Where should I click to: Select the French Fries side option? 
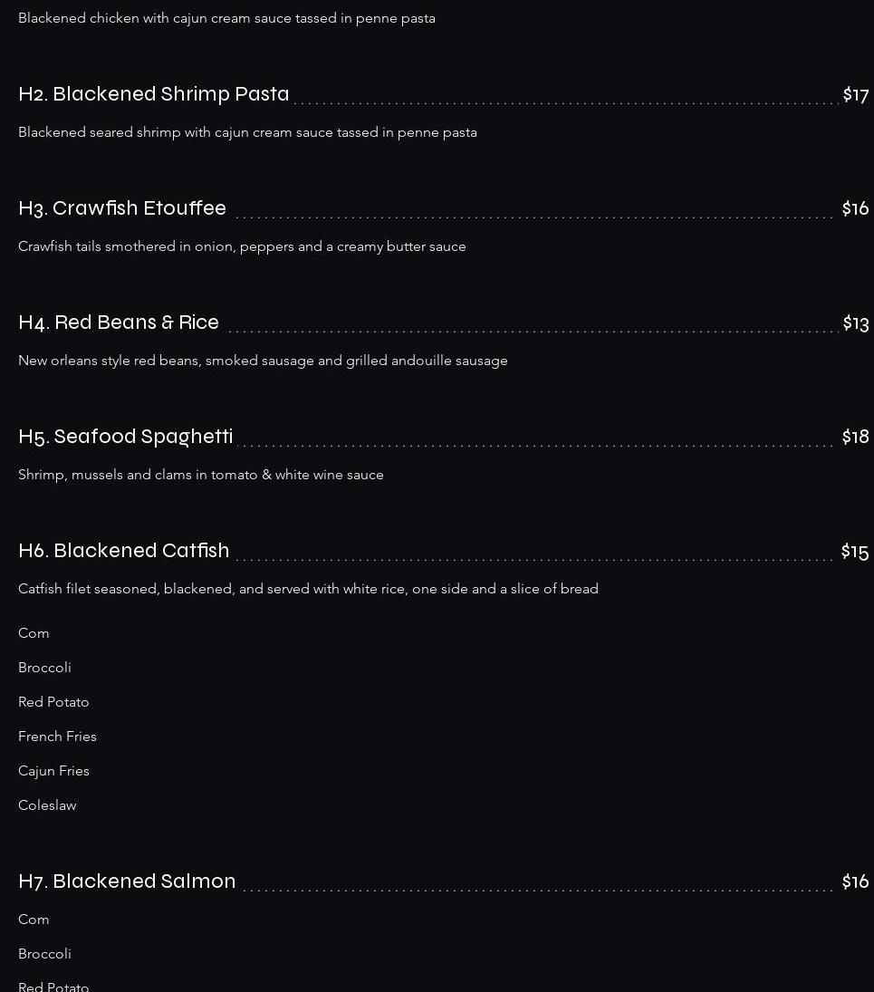pos(57,737)
